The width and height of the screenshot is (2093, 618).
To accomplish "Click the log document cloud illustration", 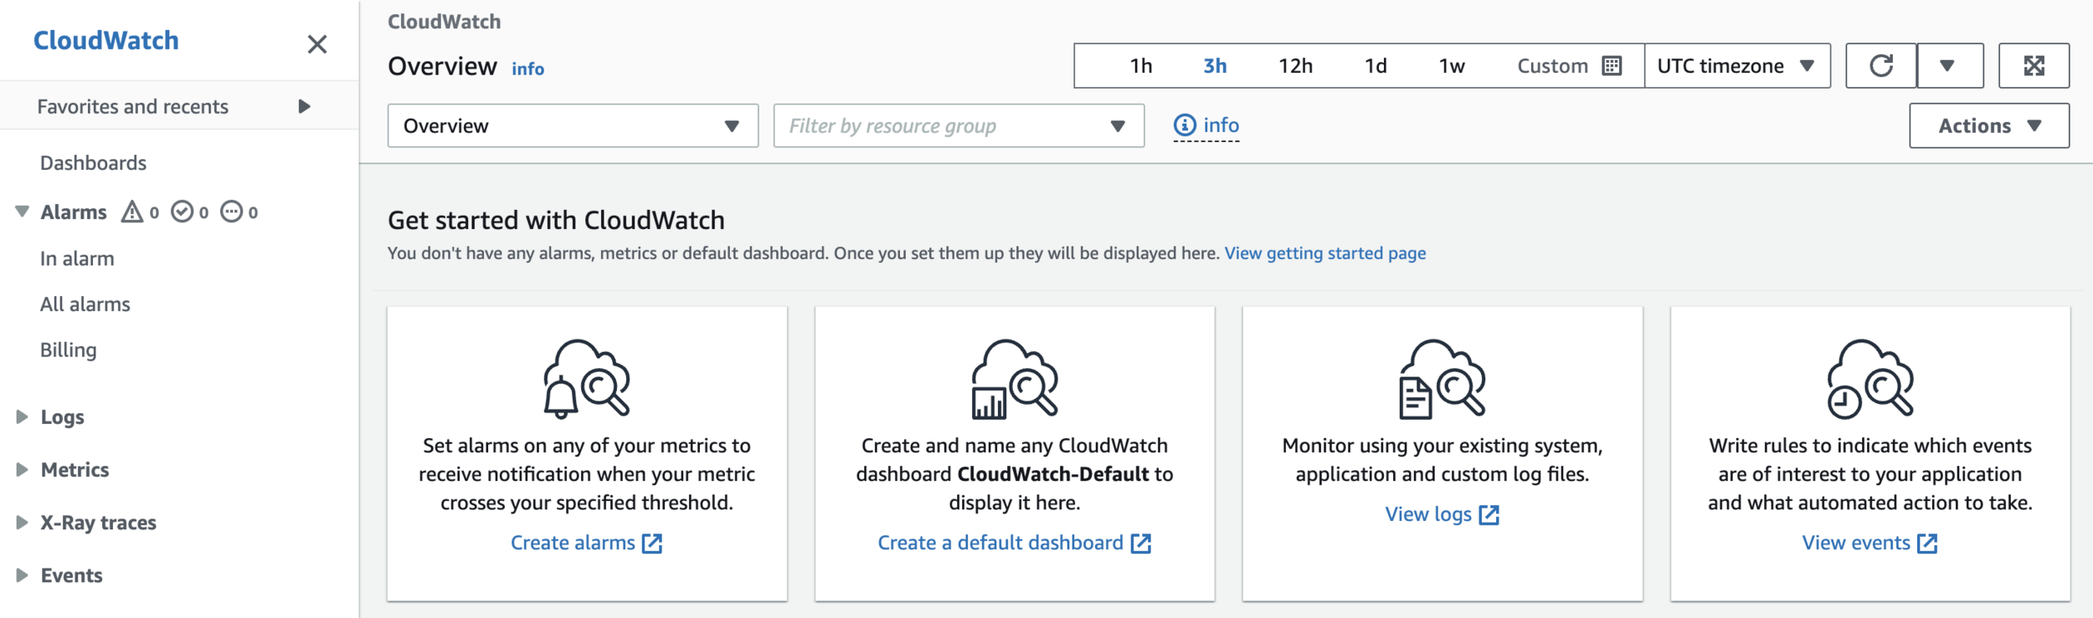I will [1442, 378].
